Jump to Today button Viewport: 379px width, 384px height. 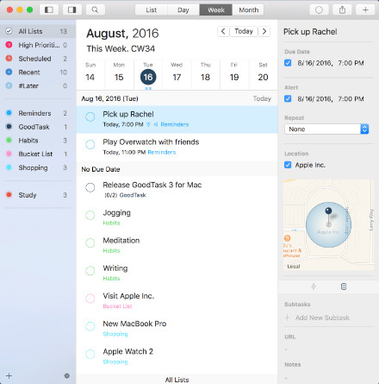click(244, 31)
